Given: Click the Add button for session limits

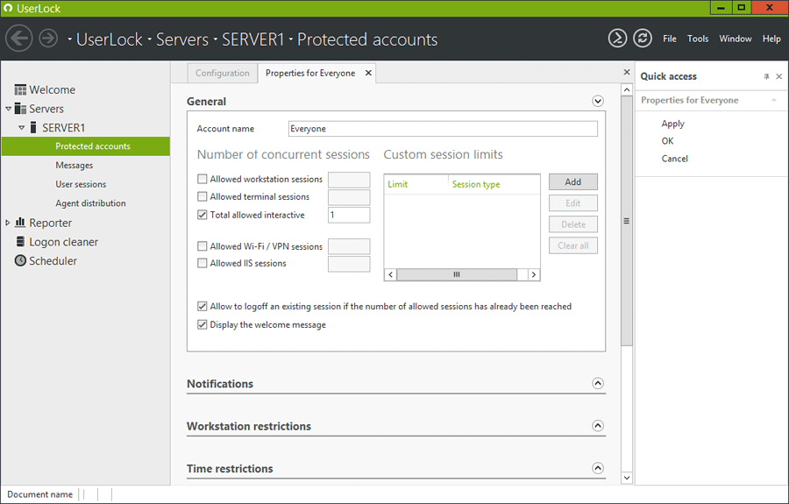Looking at the screenshot, I should click(x=573, y=182).
